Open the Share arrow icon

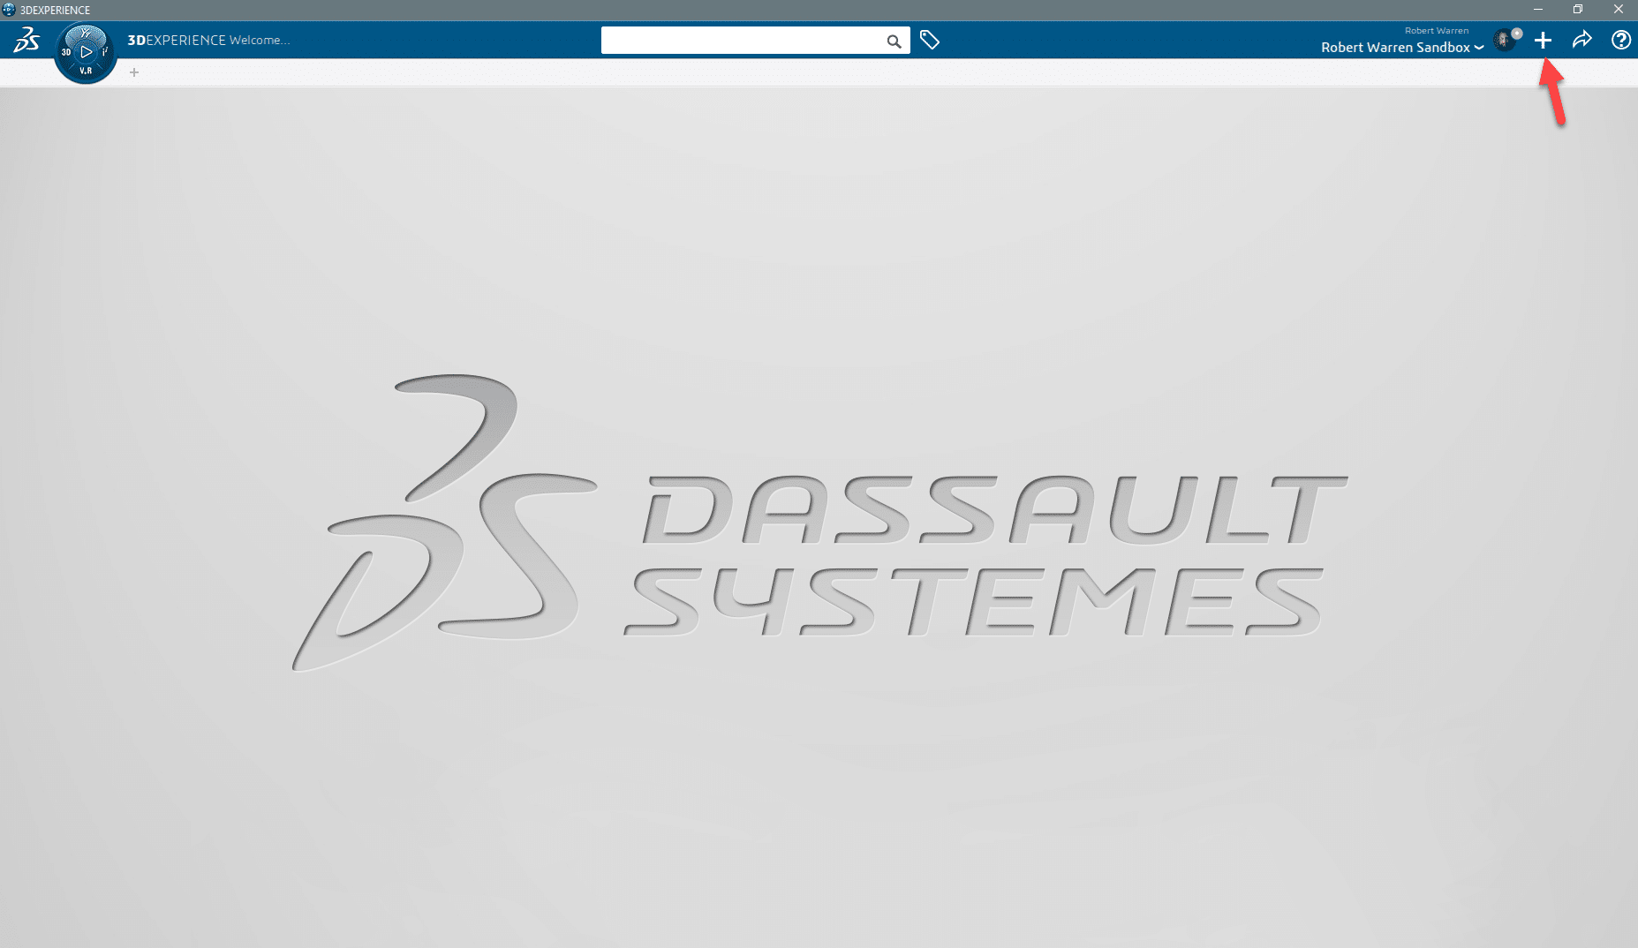pos(1581,40)
